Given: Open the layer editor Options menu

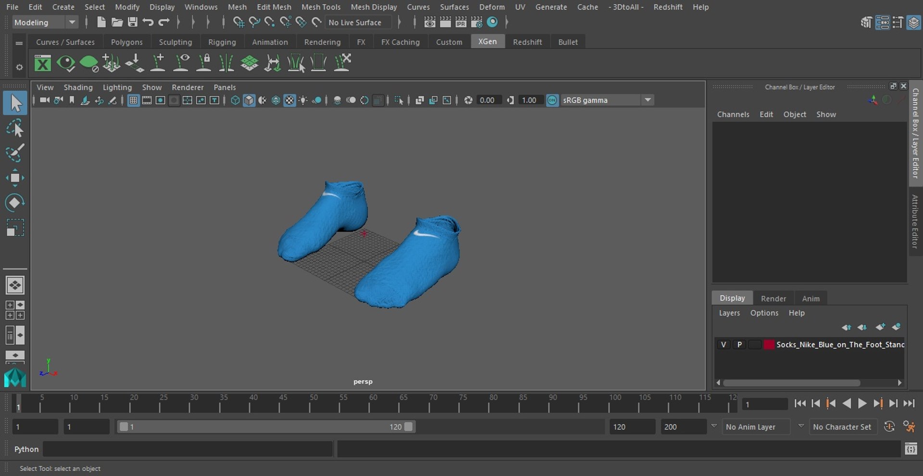Looking at the screenshot, I should [764, 313].
